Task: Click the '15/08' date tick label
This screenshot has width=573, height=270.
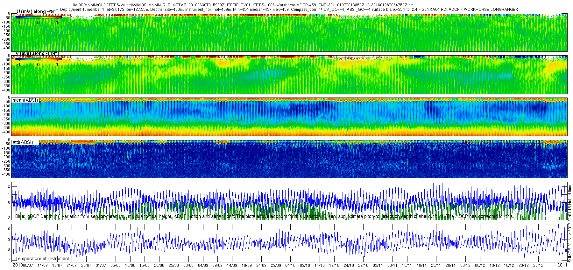Action: 145,266
